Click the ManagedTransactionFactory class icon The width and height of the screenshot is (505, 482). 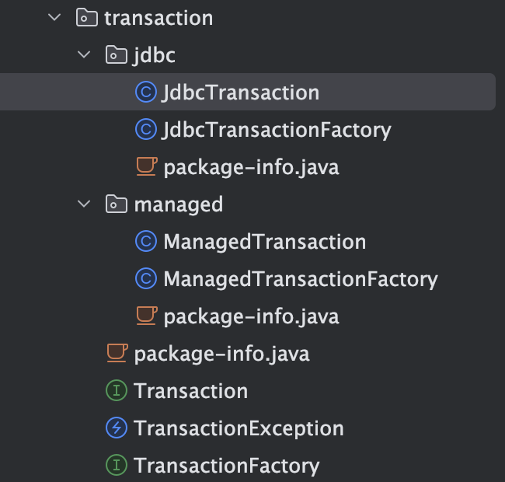[146, 278]
